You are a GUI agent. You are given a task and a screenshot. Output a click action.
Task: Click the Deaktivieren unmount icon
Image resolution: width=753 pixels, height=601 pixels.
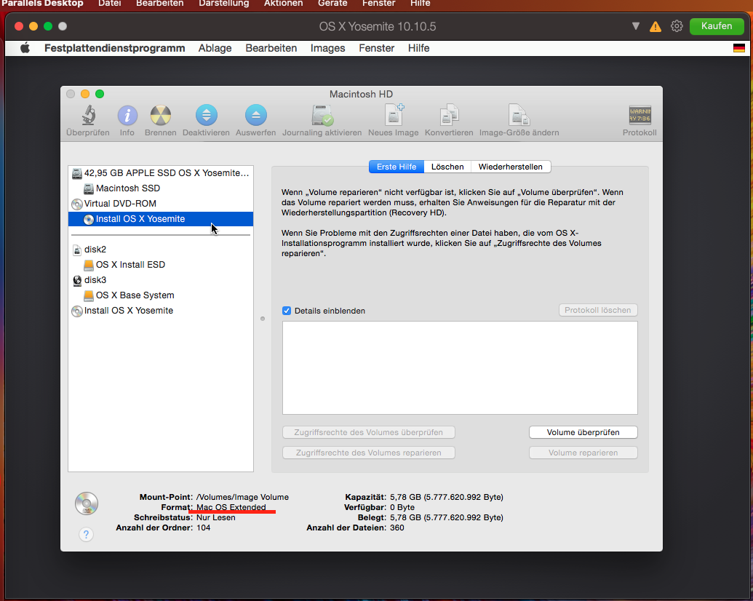[x=206, y=116]
